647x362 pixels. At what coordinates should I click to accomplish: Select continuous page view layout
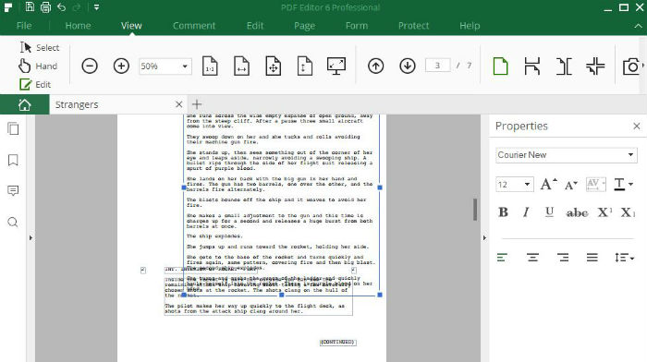tap(531, 66)
